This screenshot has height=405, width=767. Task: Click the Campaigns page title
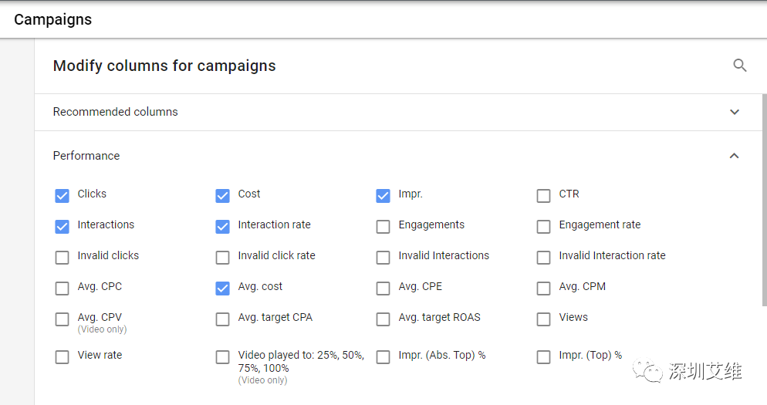[52, 20]
